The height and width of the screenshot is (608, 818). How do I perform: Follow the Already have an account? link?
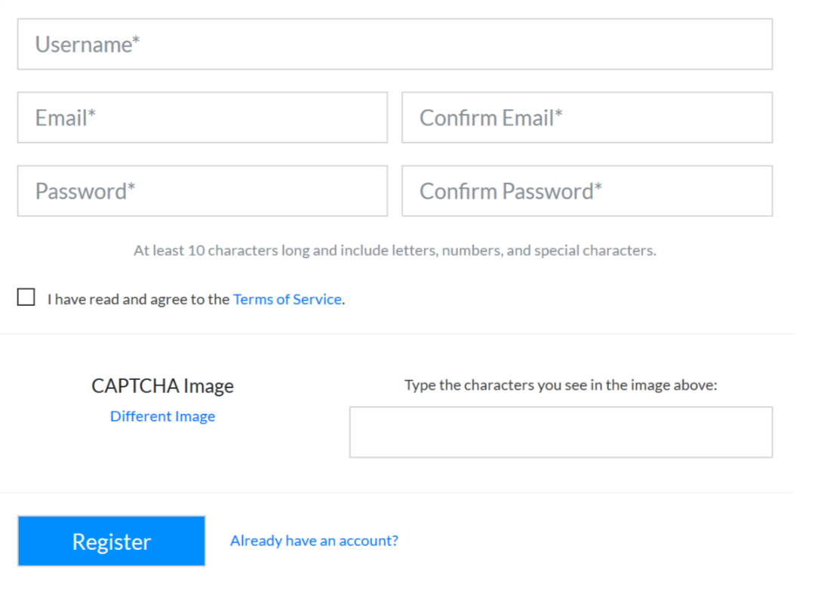point(314,541)
